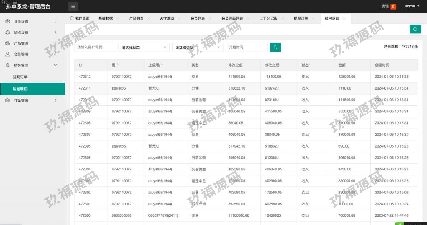The width and height of the screenshot is (427, 225).
Task: Close the 钱包明细 tab
Action: 344,18
